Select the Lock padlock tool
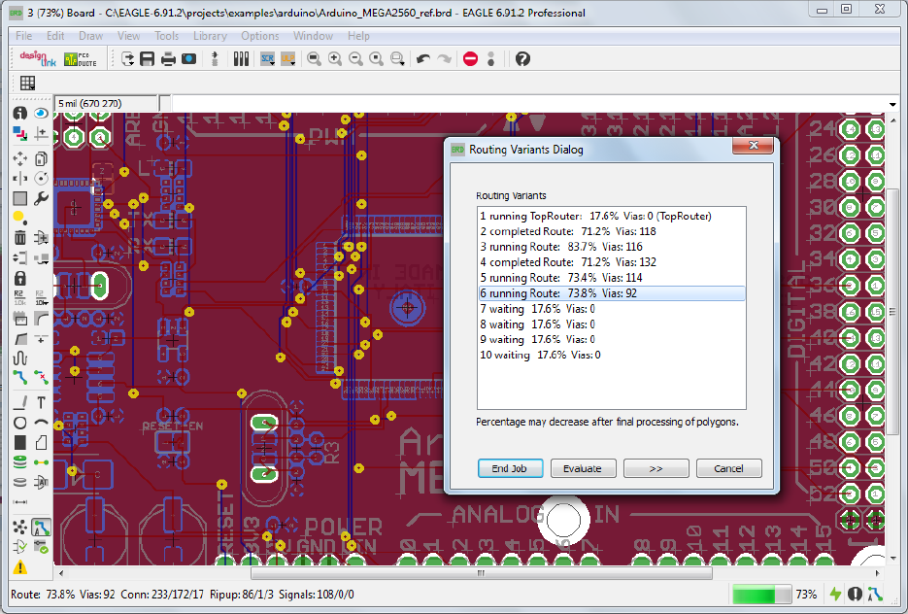This screenshot has width=908, height=614. pos(20,278)
